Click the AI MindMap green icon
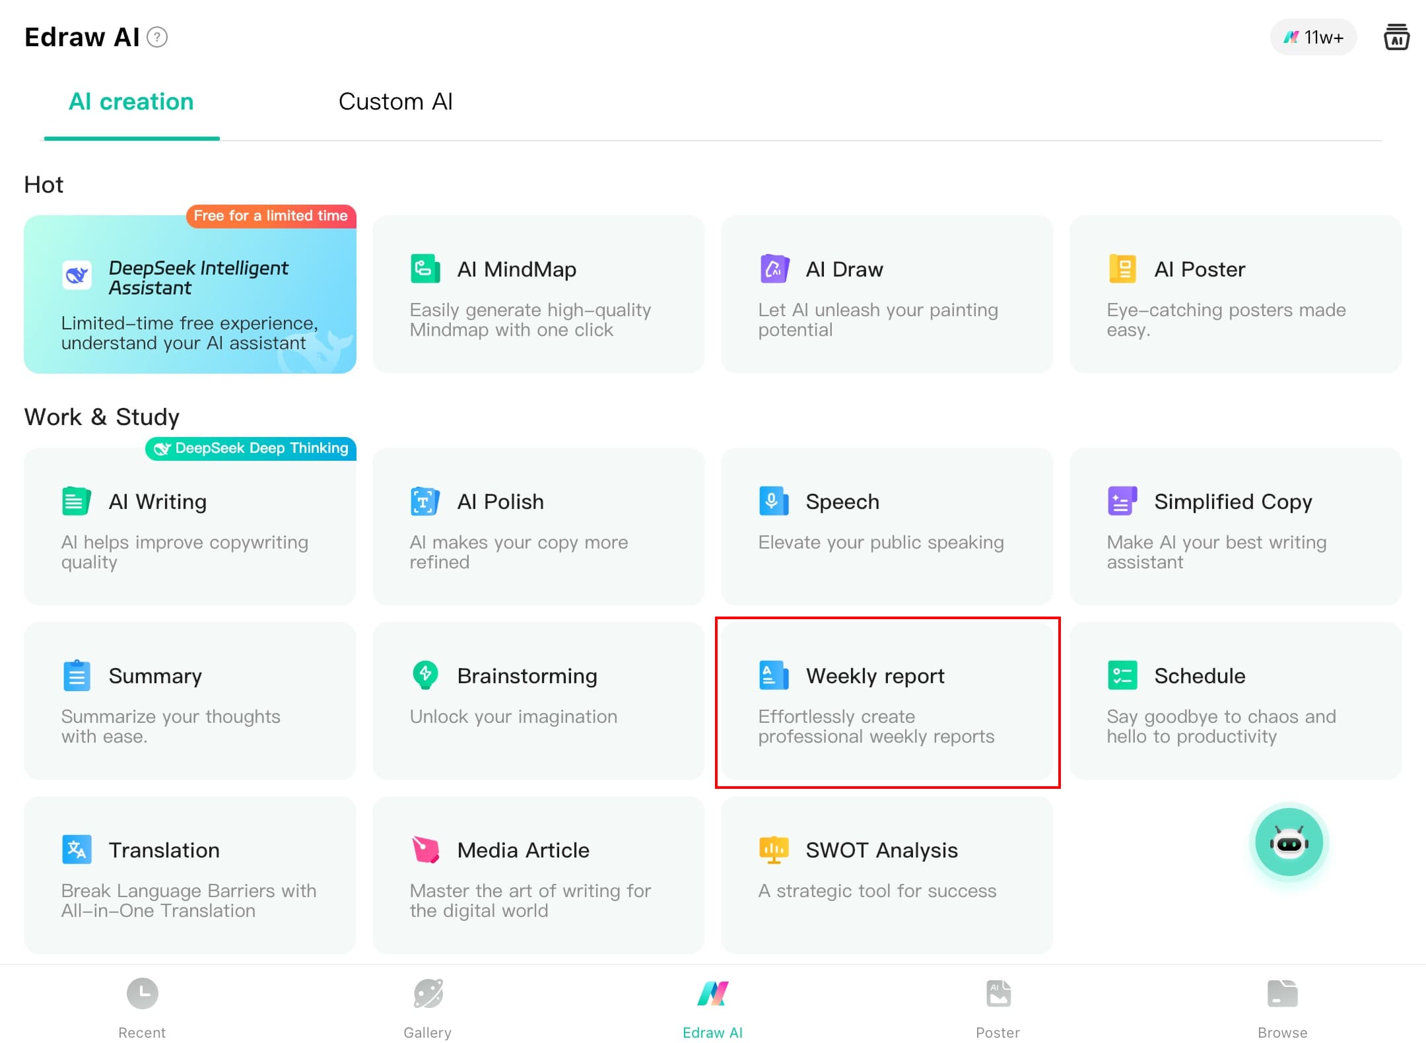The image size is (1426, 1043). tap(425, 269)
